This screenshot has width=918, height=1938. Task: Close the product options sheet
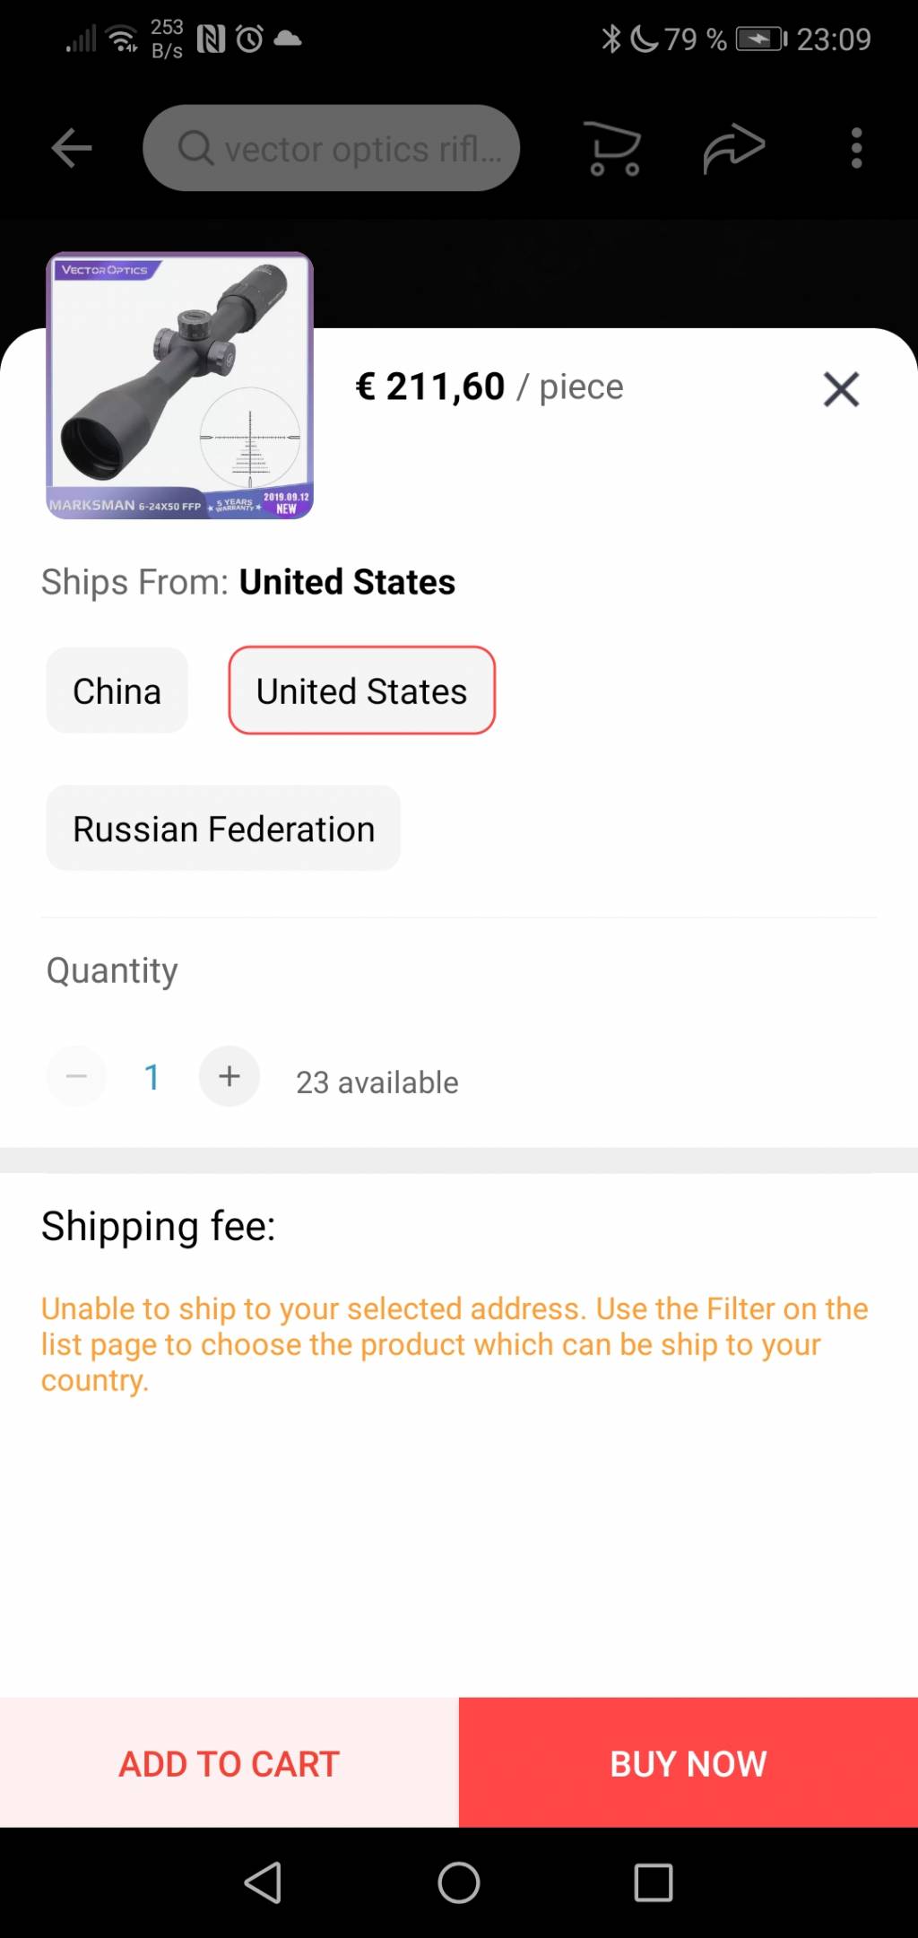coord(841,389)
